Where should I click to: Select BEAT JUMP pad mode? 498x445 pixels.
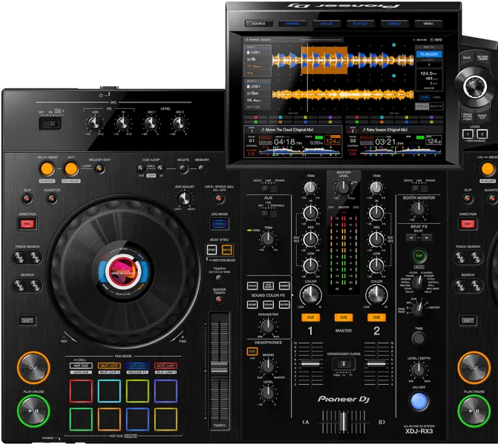pos(166,366)
